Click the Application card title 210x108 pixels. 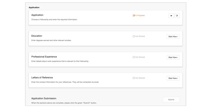[37, 15]
